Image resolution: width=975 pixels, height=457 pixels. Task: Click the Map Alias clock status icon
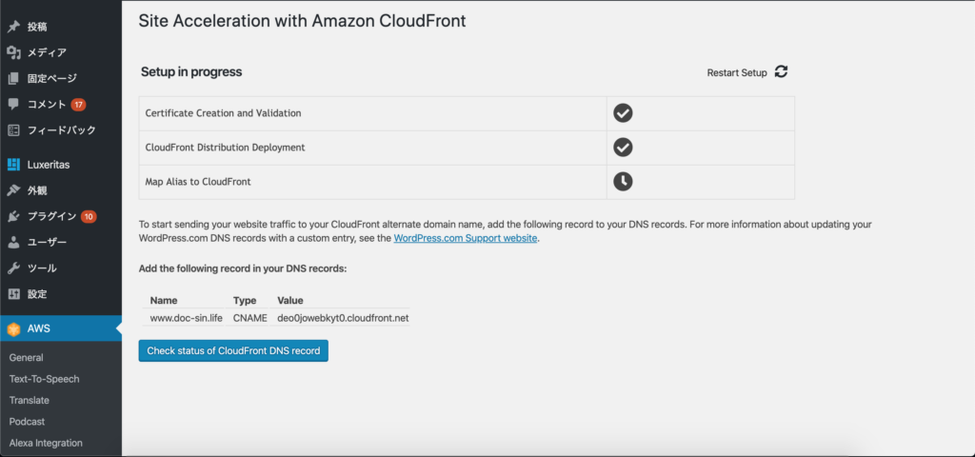[623, 182]
